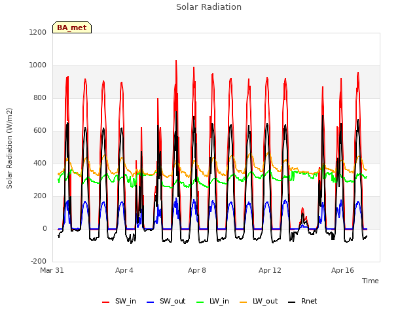The width and height of the screenshot is (419, 314).
Task: Click the orange LW_out legend swatch
Action: (243, 302)
